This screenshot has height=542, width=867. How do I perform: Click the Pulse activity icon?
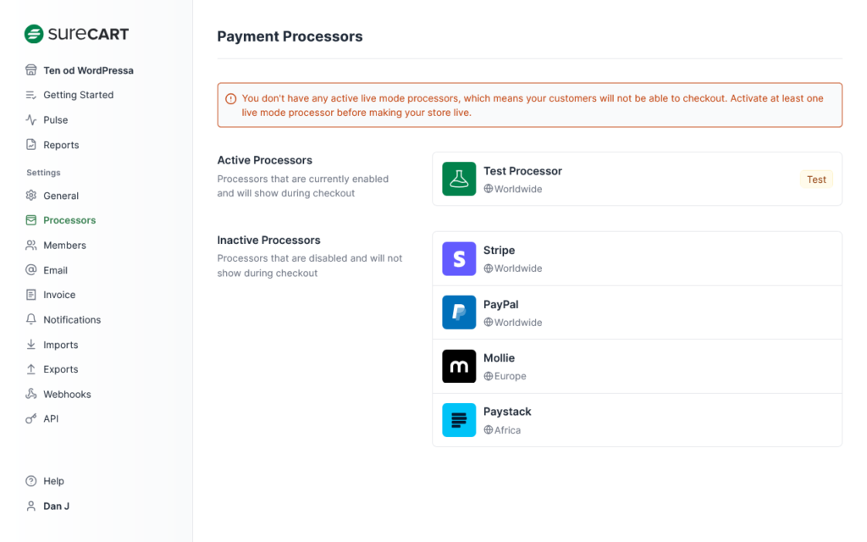click(31, 119)
